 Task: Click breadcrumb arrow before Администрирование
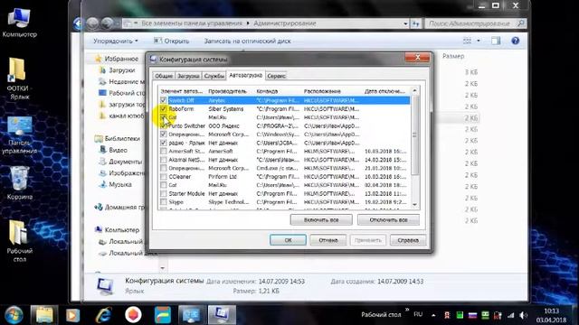click(x=248, y=23)
